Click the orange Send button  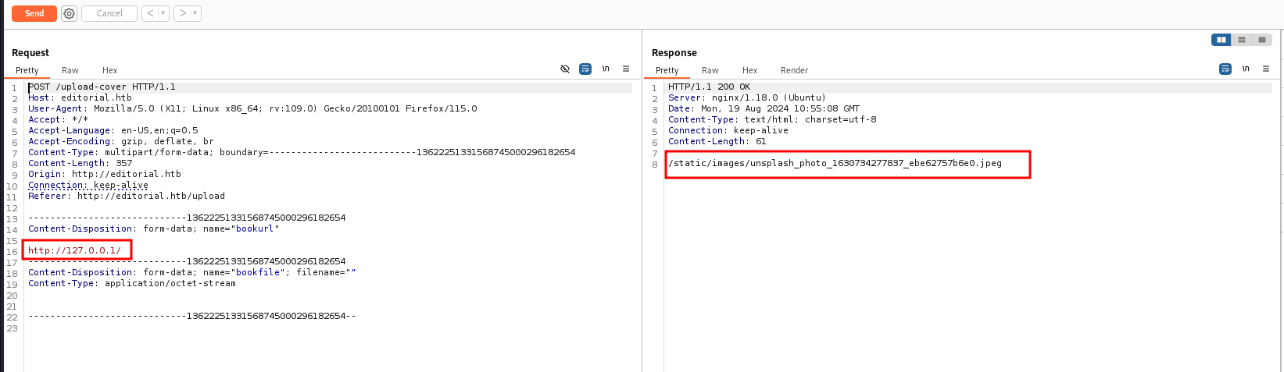tap(34, 13)
